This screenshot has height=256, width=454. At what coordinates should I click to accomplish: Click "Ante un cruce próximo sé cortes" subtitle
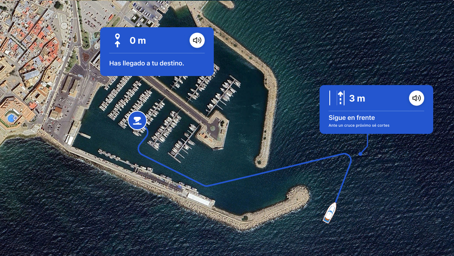click(x=359, y=125)
